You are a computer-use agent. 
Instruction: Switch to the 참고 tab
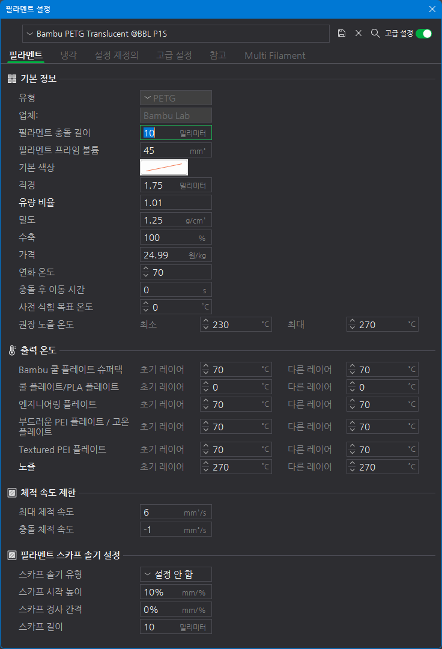point(218,55)
